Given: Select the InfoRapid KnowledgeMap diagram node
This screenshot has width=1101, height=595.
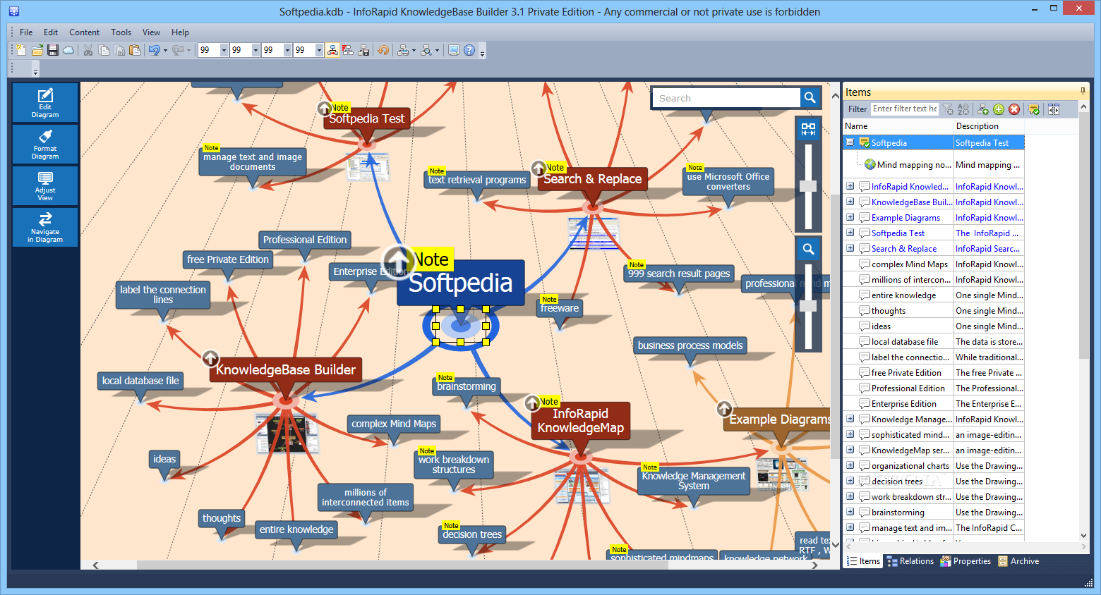Looking at the screenshot, I should pyautogui.click(x=580, y=421).
